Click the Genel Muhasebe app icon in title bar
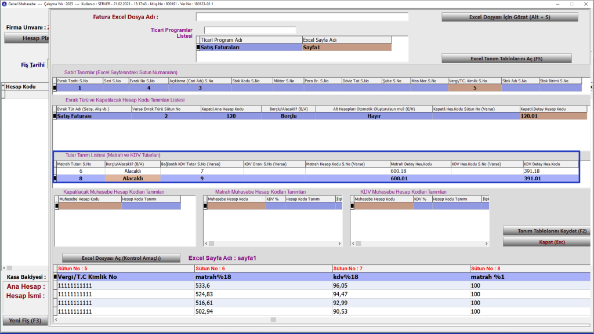This screenshot has width=594, height=334. click(5, 4)
